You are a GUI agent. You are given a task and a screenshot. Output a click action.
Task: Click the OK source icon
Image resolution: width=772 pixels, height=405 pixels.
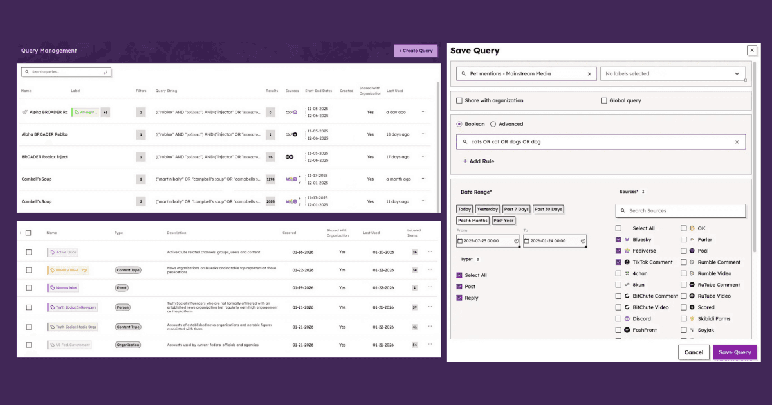tap(692, 228)
